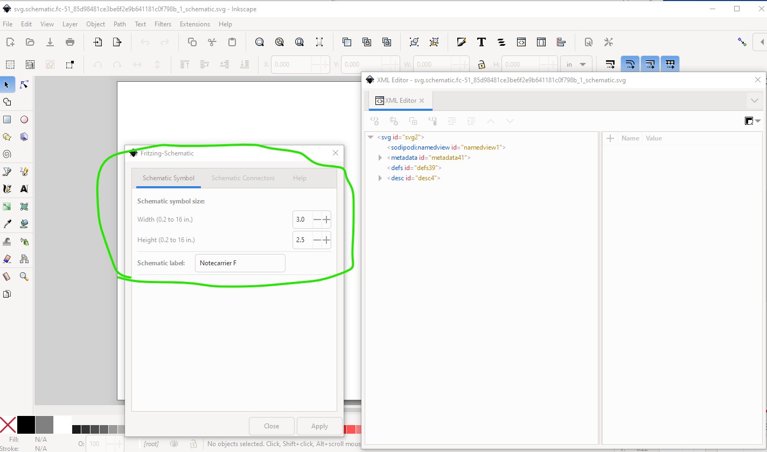The height and width of the screenshot is (452, 767).
Task: Switch to the Help tab in Fritzing dialog
Action: [299, 178]
